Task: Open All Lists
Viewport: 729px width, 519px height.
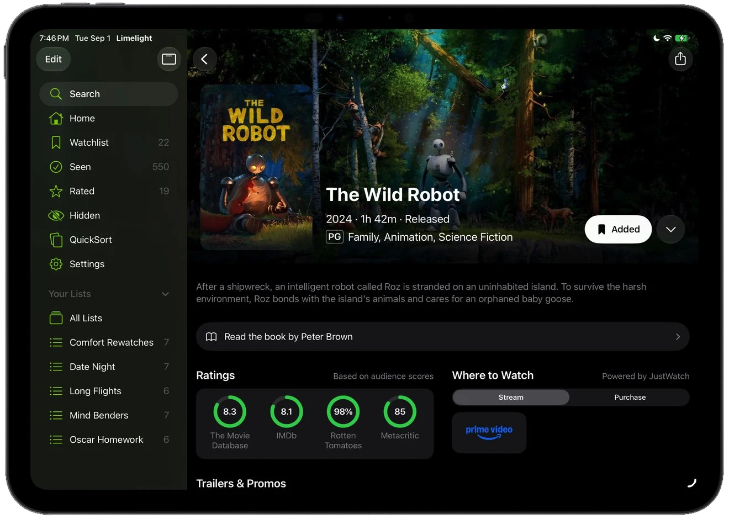Action: [x=109, y=318]
